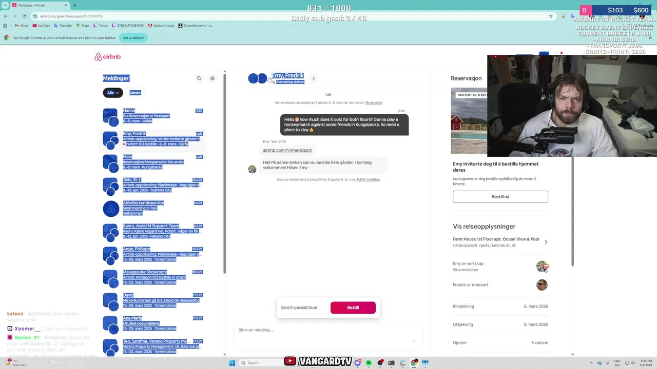The image size is (657, 369).
Task: Open message search magnifier icon
Action: click(x=199, y=78)
